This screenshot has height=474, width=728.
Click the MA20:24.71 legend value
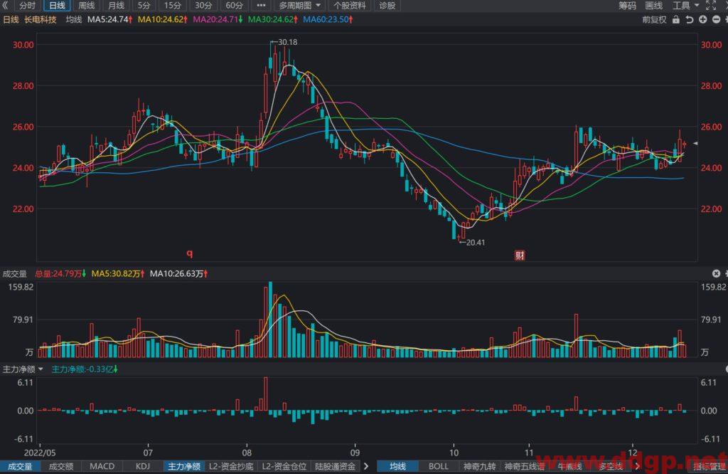pos(218,19)
